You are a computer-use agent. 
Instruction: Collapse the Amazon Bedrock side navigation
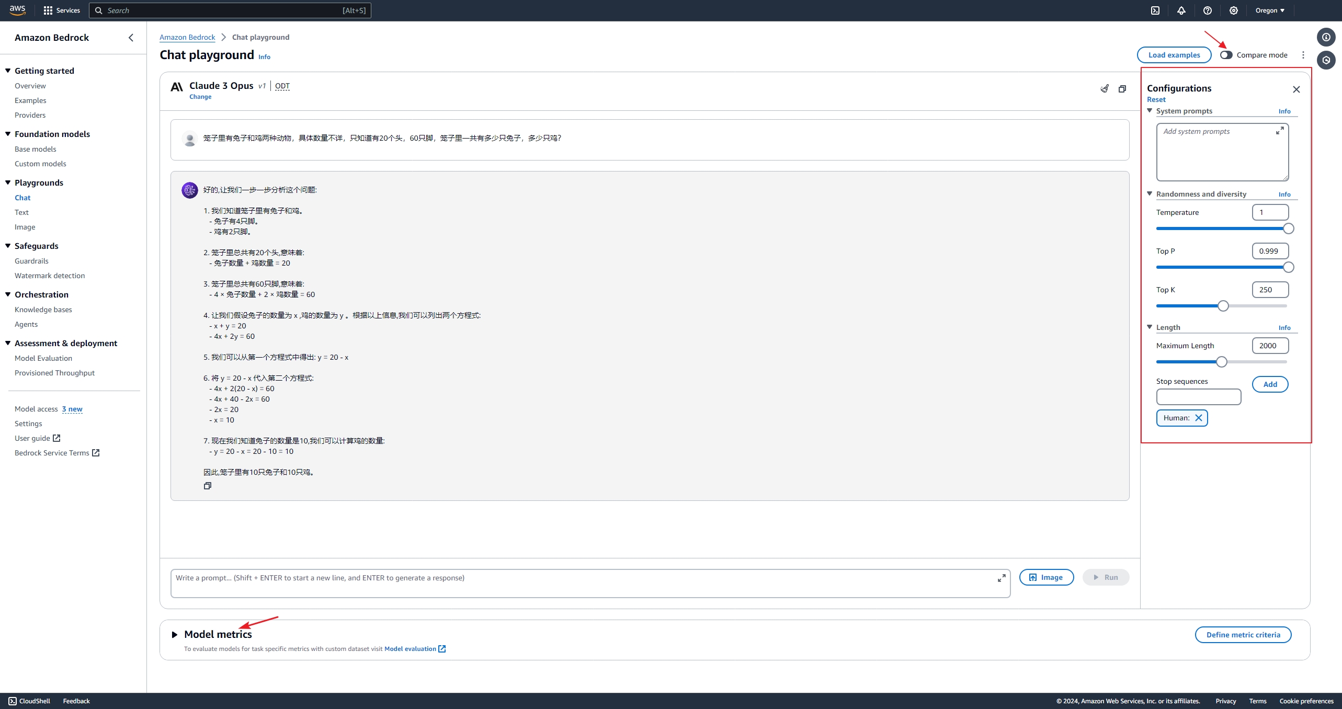coord(131,38)
